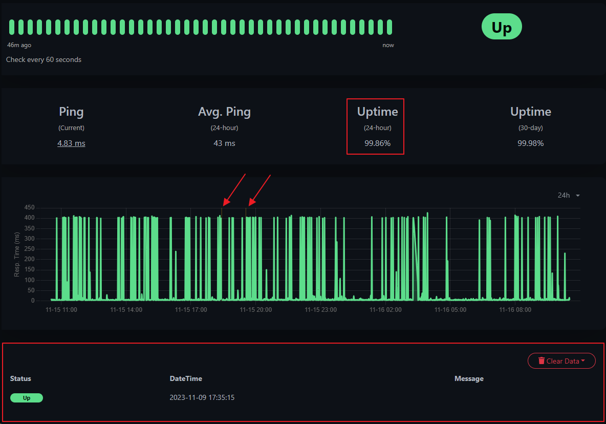This screenshot has width=606, height=424.
Task: Click the Uptime (30-day) percentage 99.98%
Action: tap(530, 143)
